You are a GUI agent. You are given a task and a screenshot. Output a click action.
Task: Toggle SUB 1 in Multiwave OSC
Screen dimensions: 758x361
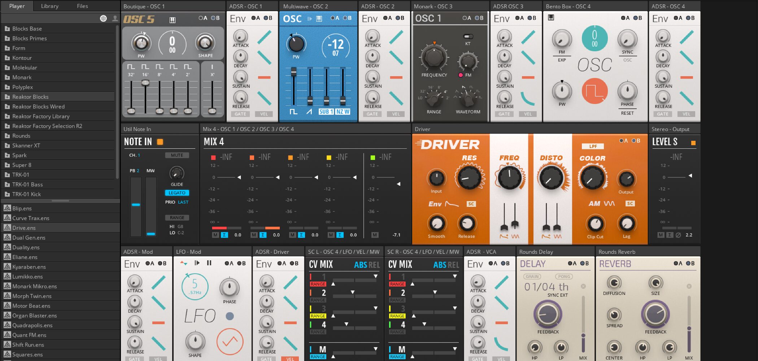pos(326,112)
